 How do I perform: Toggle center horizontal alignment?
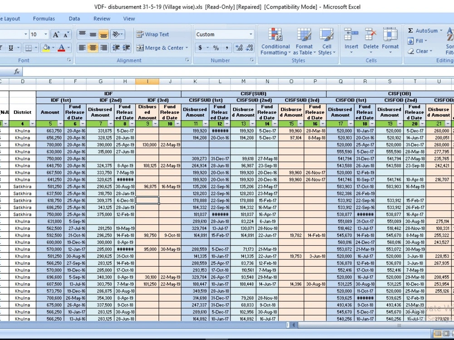tap(93, 48)
